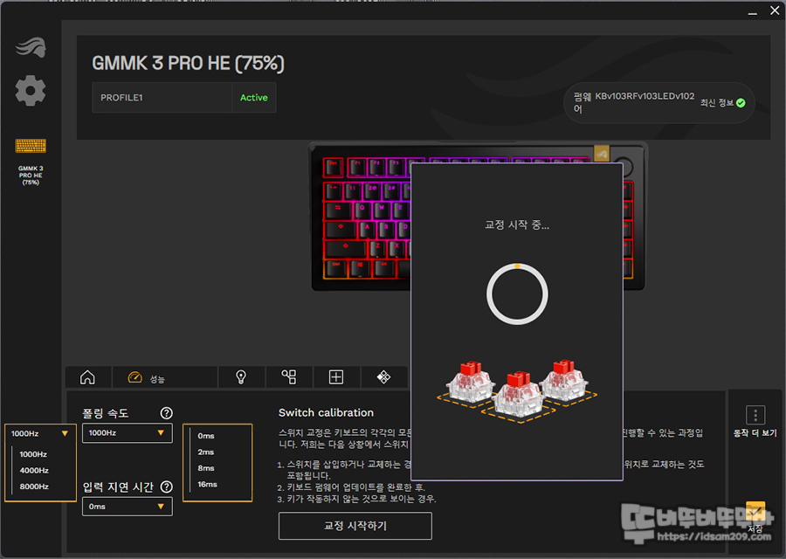Select 8ms input delay option
The width and height of the screenshot is (786, 559).
click(206, 468)
